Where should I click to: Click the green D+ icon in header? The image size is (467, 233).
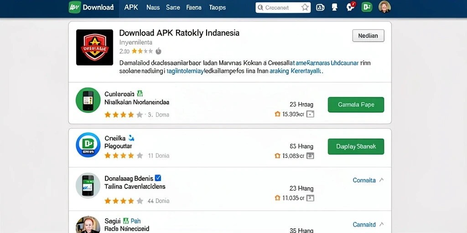point(367,7)
